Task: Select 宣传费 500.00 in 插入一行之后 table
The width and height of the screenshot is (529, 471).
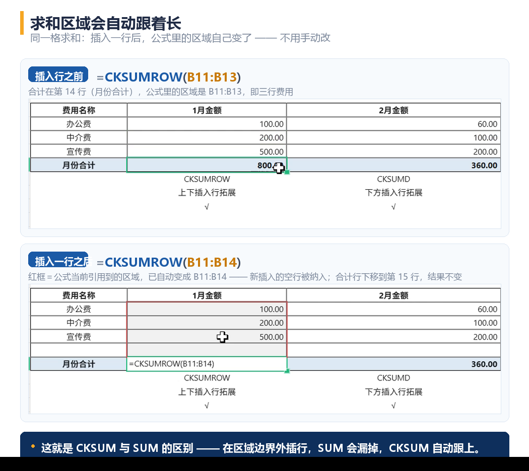Action: click(x=207, y=337)
